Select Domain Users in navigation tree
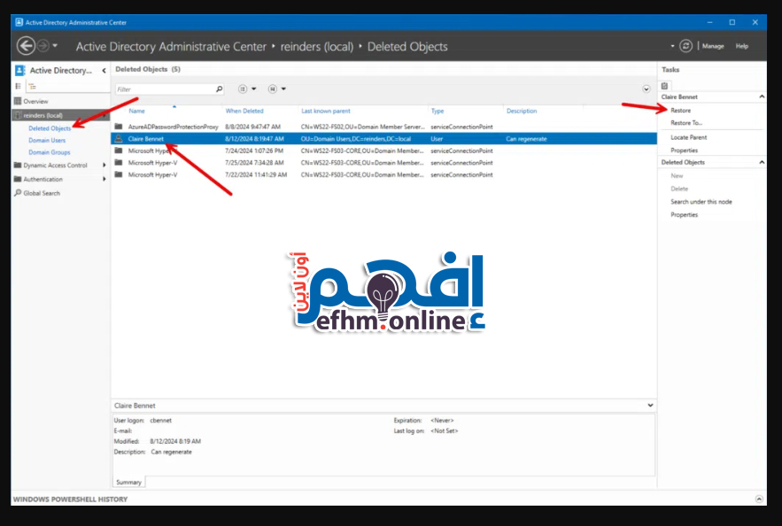 click(x=47, y=141)
